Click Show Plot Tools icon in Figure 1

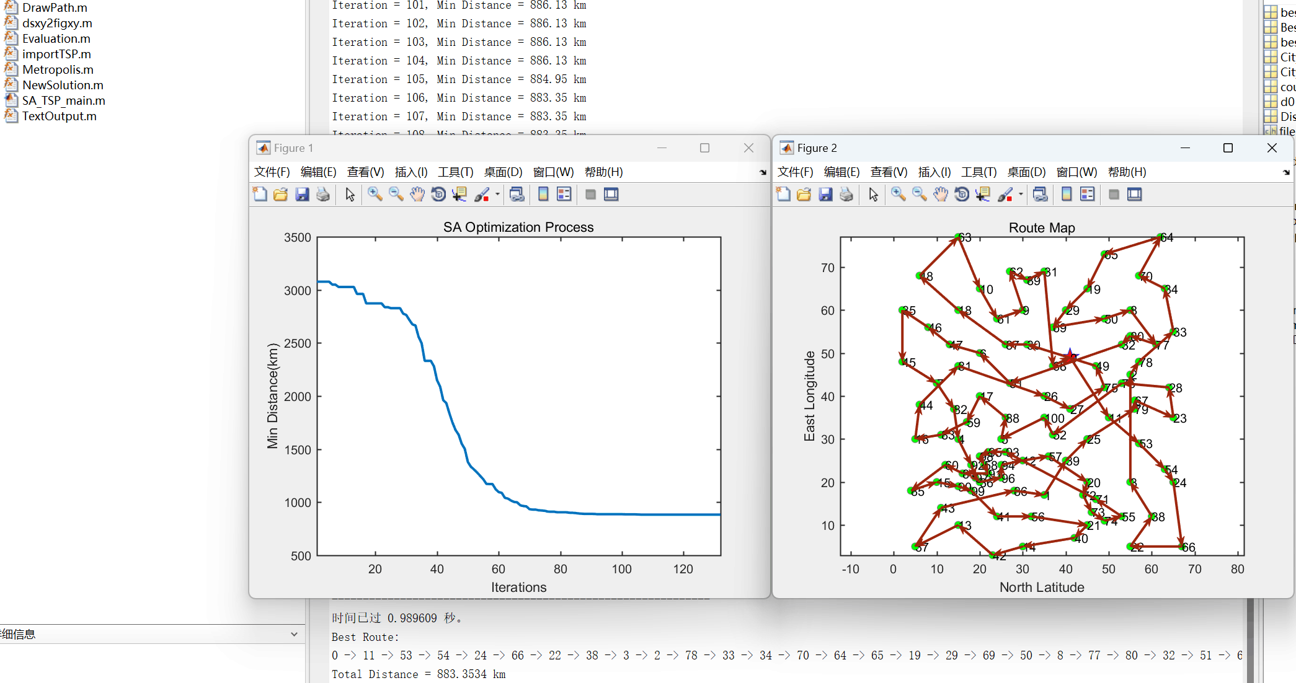611,195
